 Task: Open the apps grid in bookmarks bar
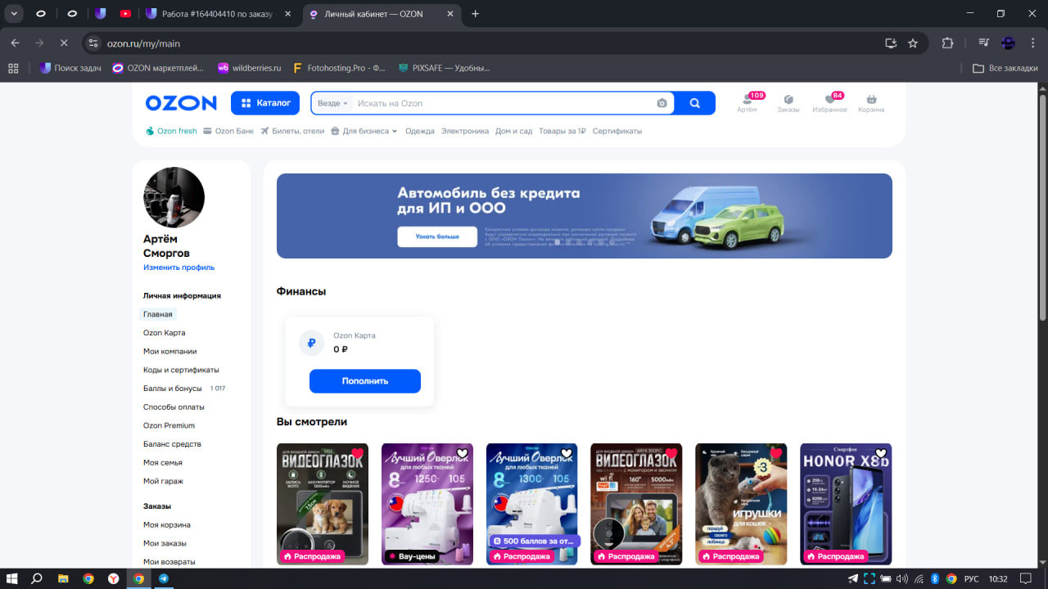[x=13, y=69]
